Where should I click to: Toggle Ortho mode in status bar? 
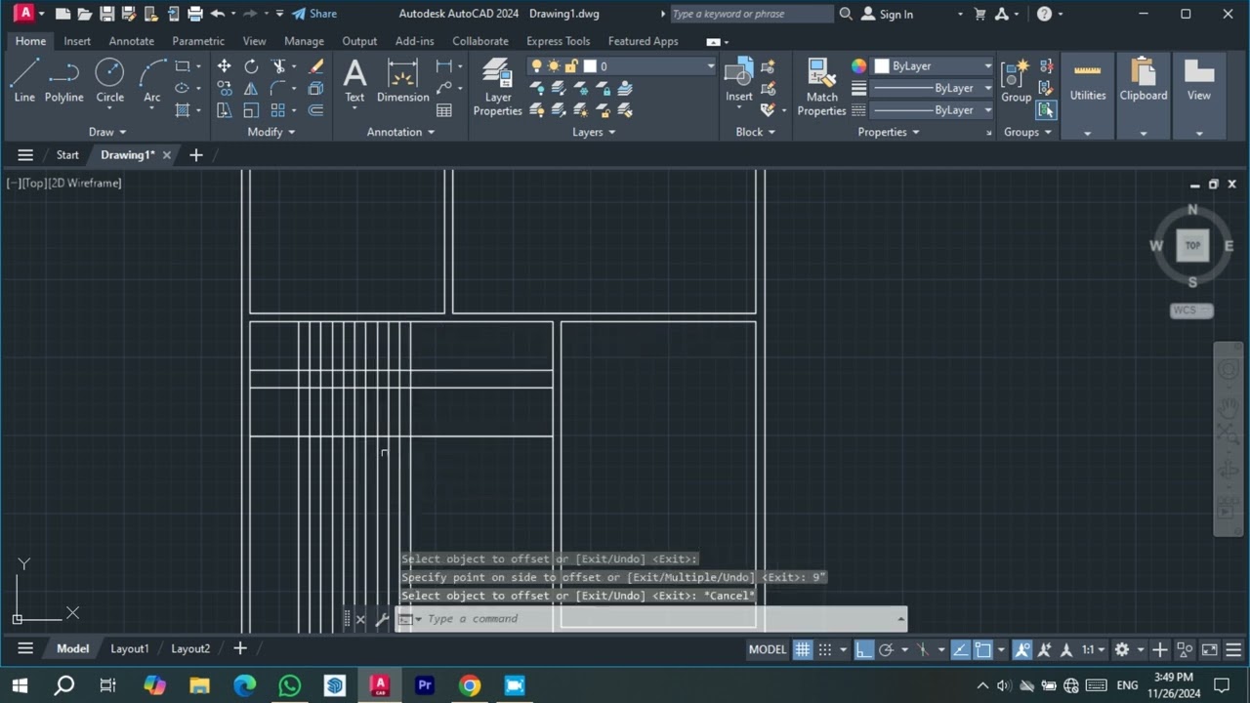click(864, 649)
